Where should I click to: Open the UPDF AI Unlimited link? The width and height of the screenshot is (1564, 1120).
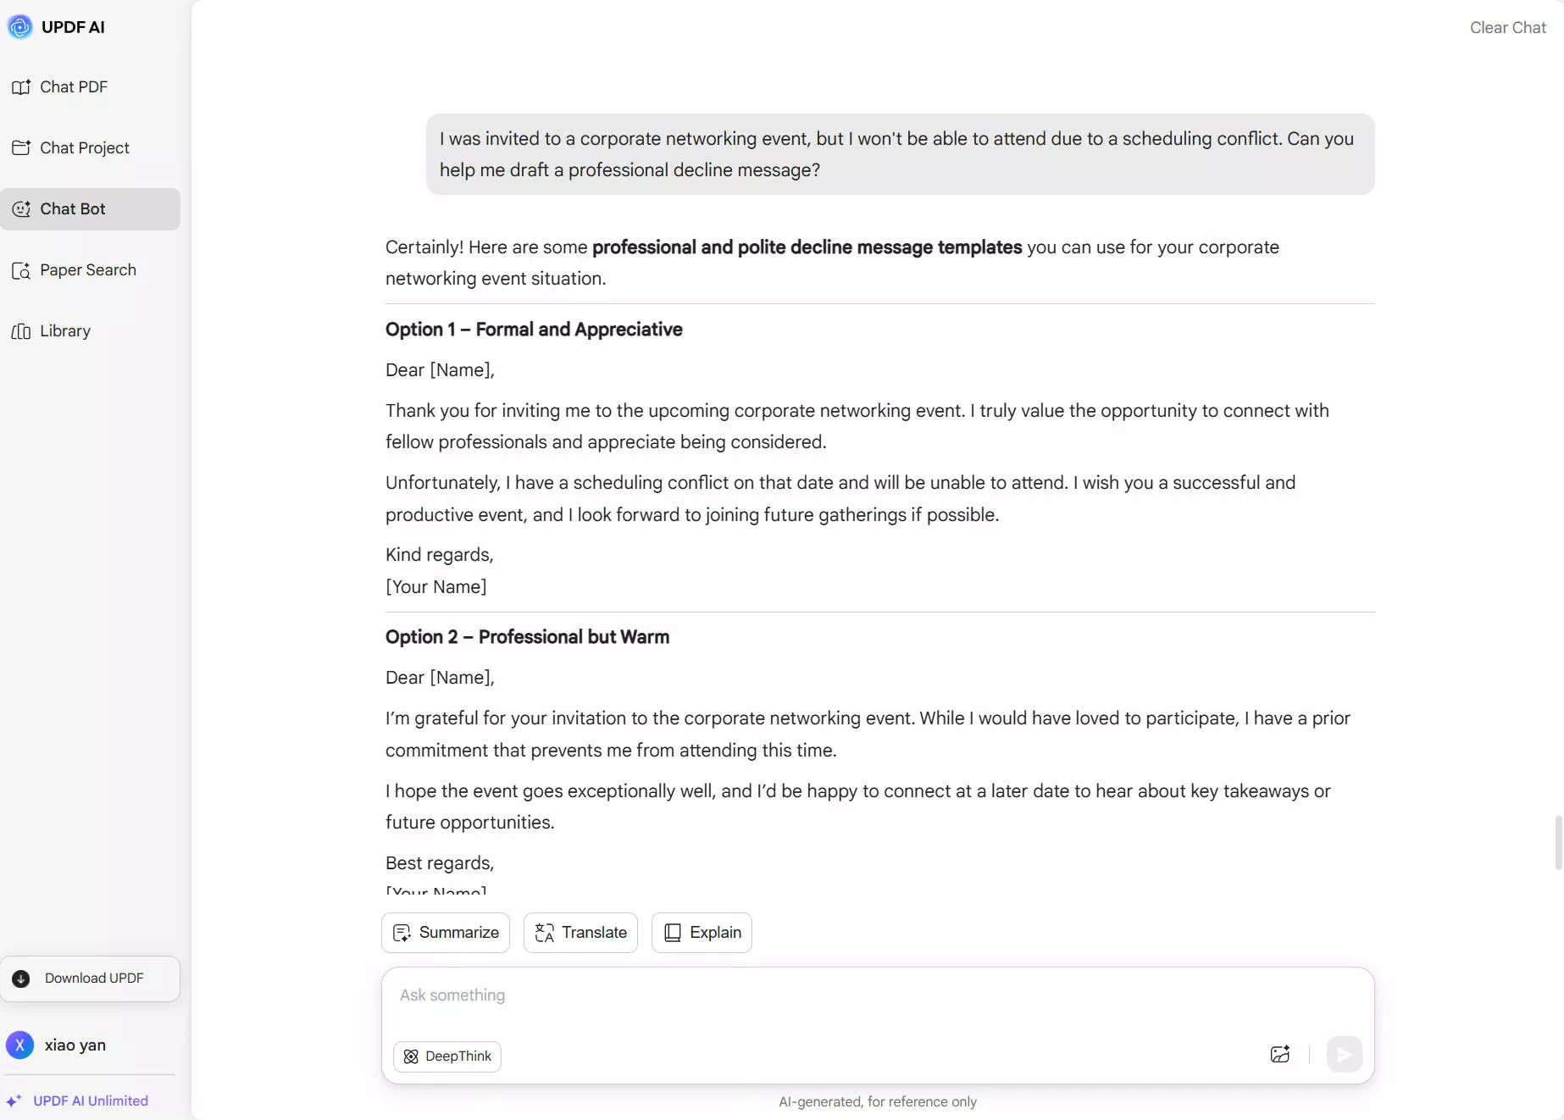coord(90,1101)
